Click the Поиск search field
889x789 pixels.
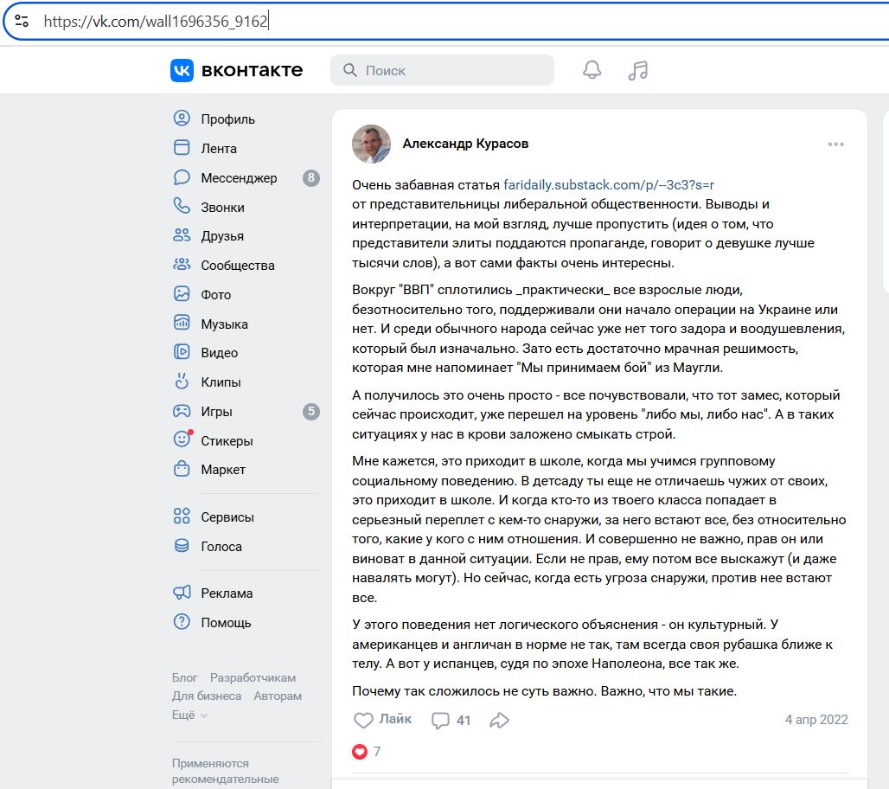(442, 70)
